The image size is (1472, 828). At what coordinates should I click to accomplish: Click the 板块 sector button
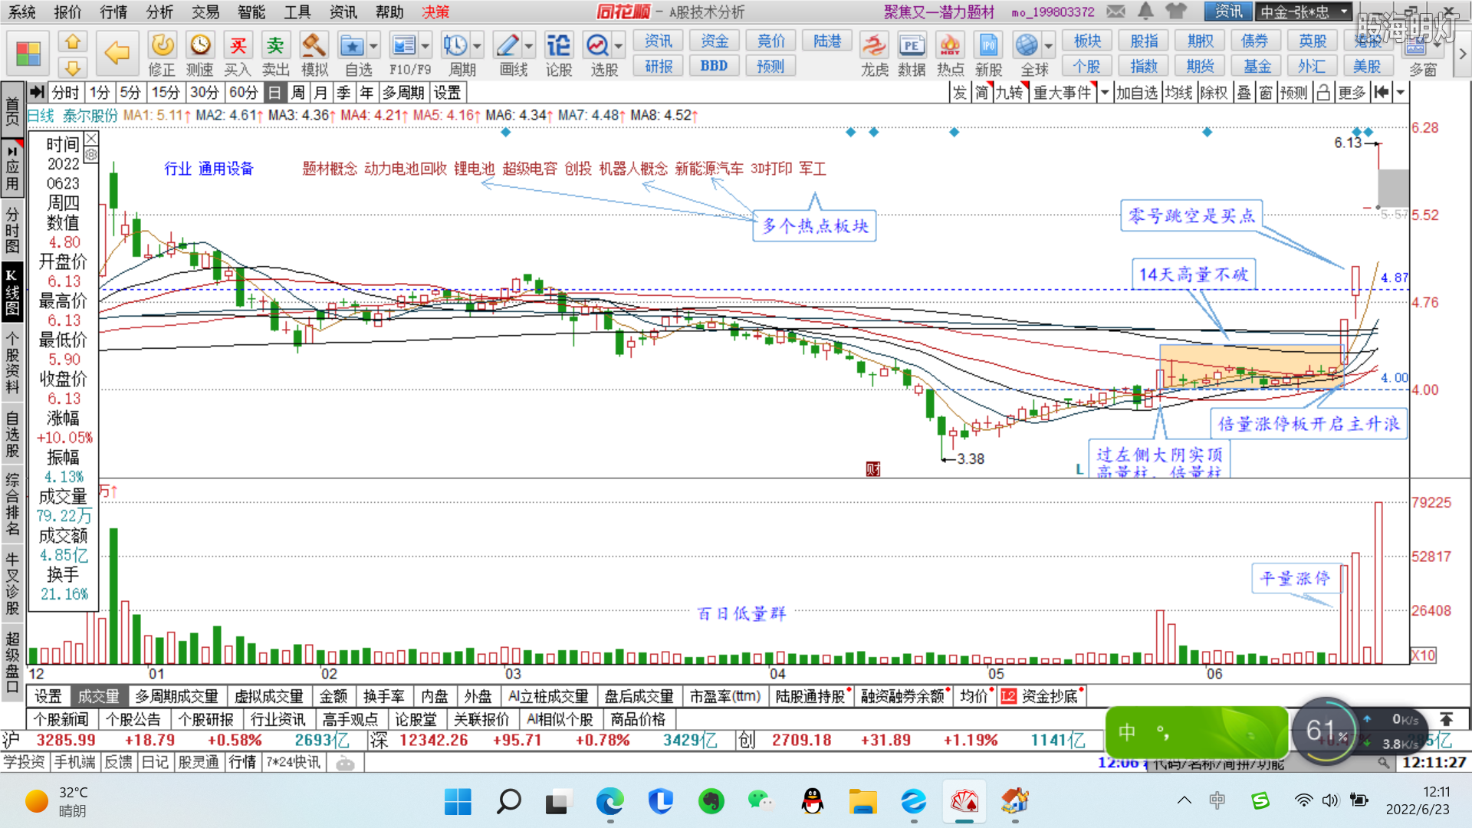coord(1087,41)
